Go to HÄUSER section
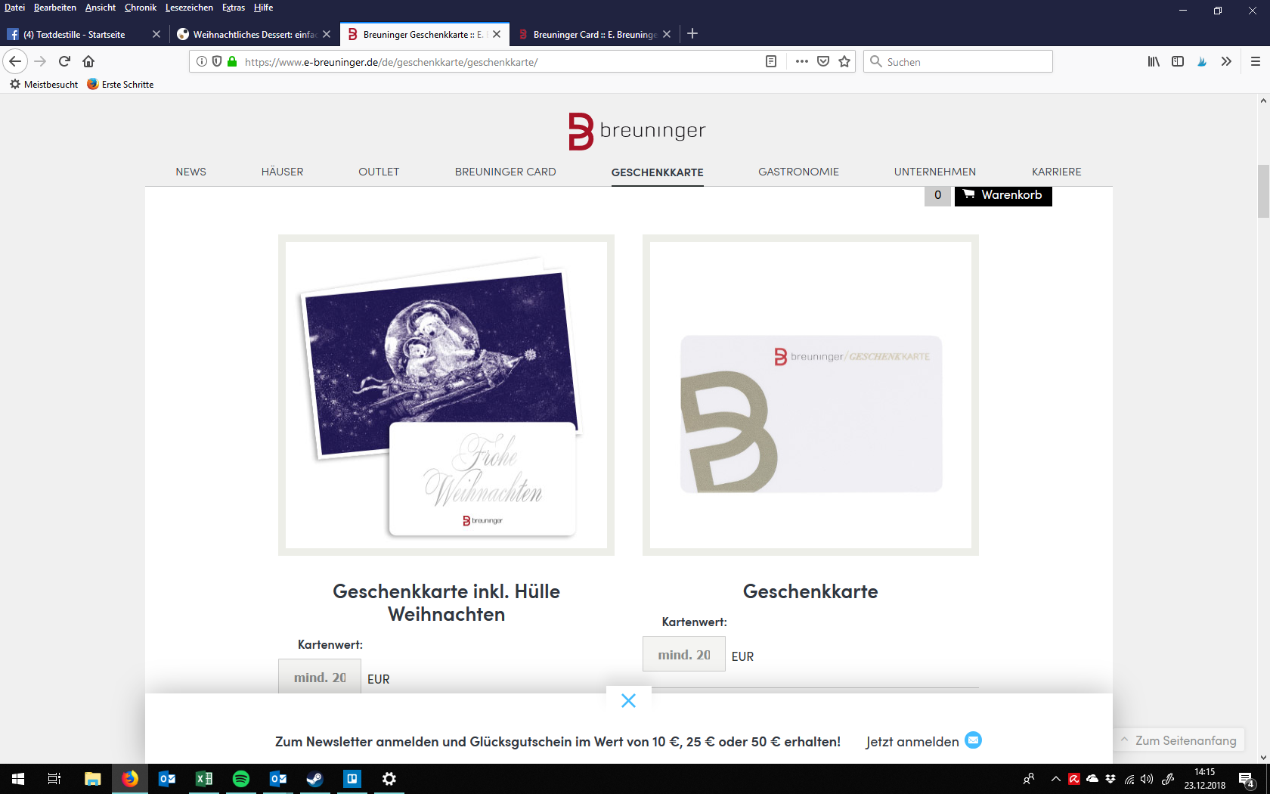This screenshot has height=794, width=1270. pos(282,172)
